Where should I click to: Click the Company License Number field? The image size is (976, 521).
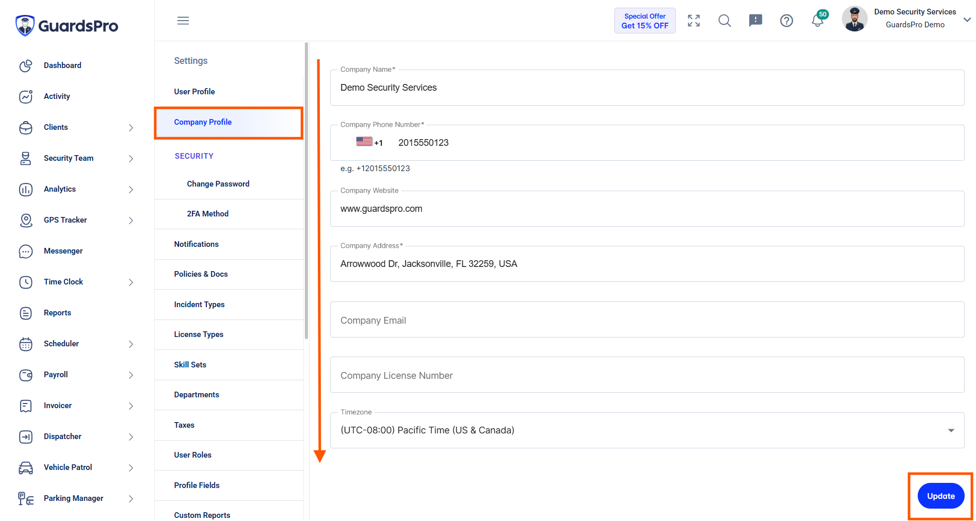[x=647, y=375]
